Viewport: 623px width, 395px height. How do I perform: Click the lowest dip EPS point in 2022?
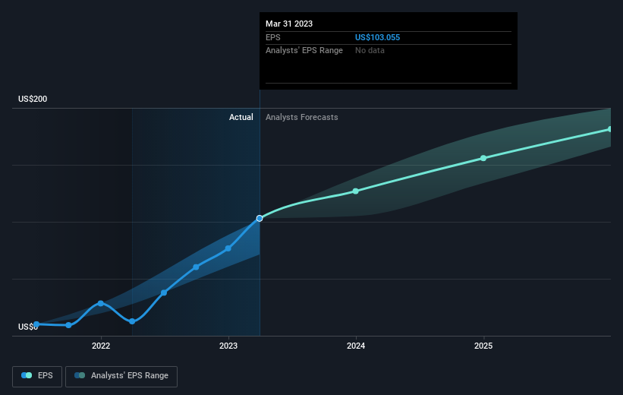click(132, 321)
